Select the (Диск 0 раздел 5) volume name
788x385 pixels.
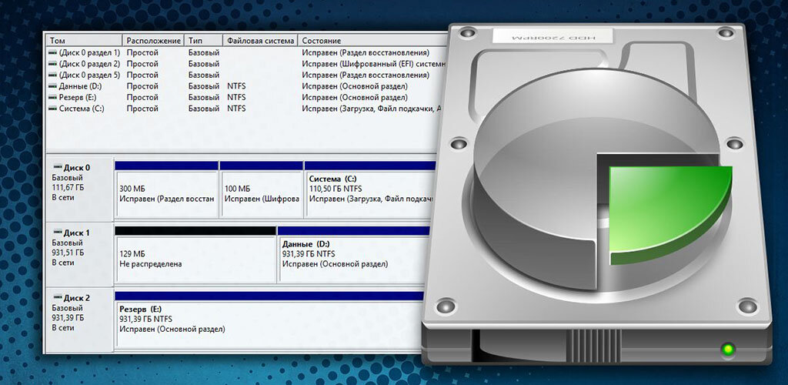point(89,75)
